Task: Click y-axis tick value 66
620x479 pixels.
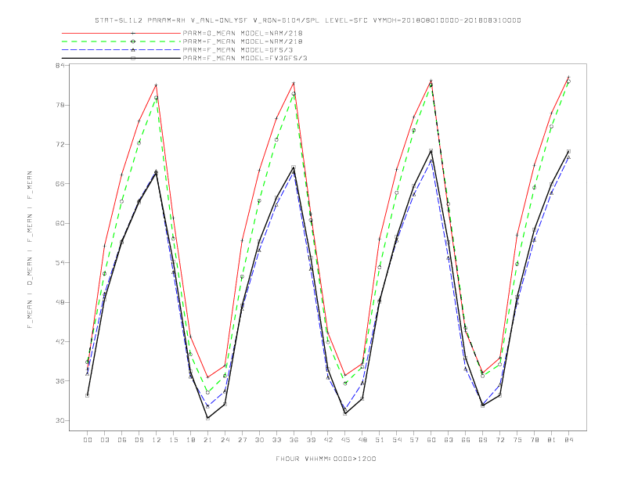Action: click(60, 184)
